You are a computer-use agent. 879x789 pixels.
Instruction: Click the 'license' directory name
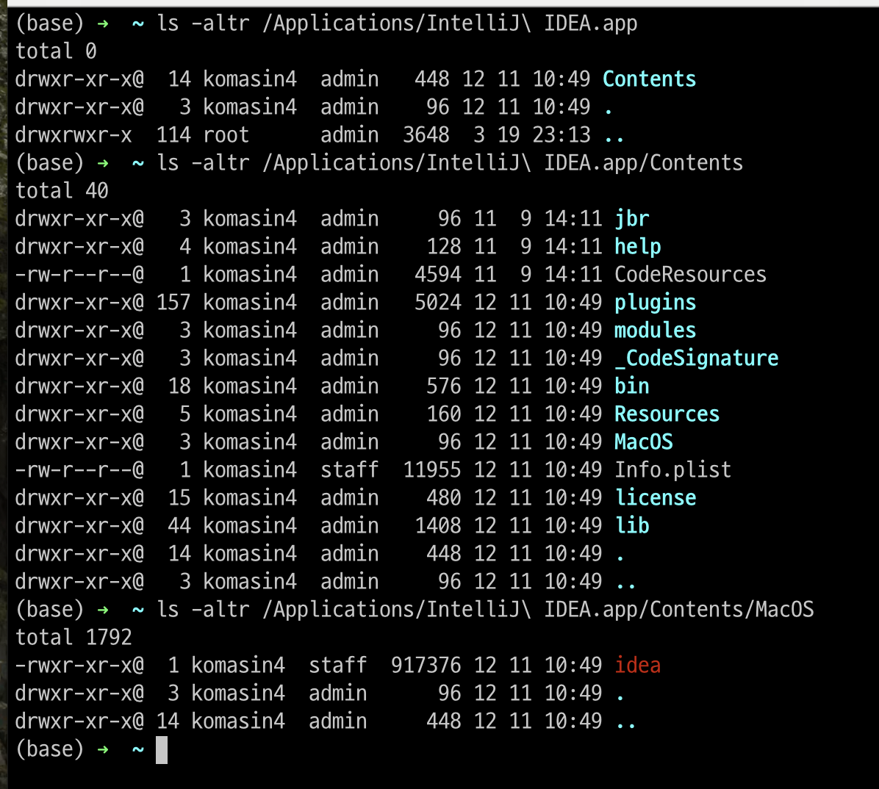(x=656, y=497)
